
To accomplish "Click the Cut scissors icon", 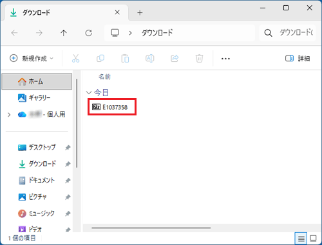I will point(75,58).
